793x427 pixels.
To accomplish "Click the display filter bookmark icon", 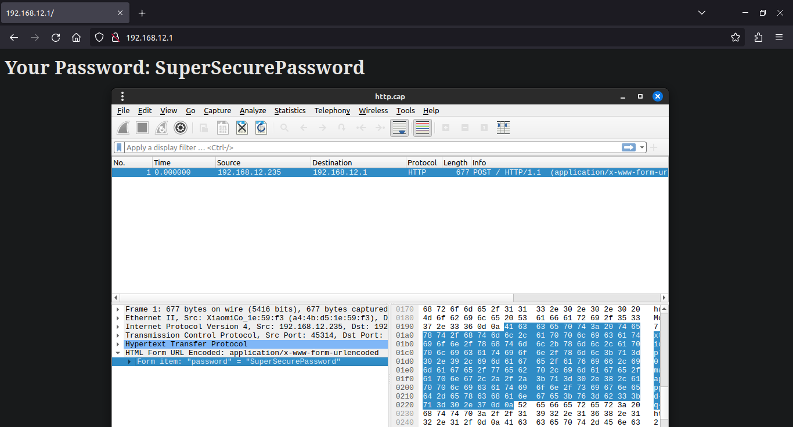I will [119, 147].
